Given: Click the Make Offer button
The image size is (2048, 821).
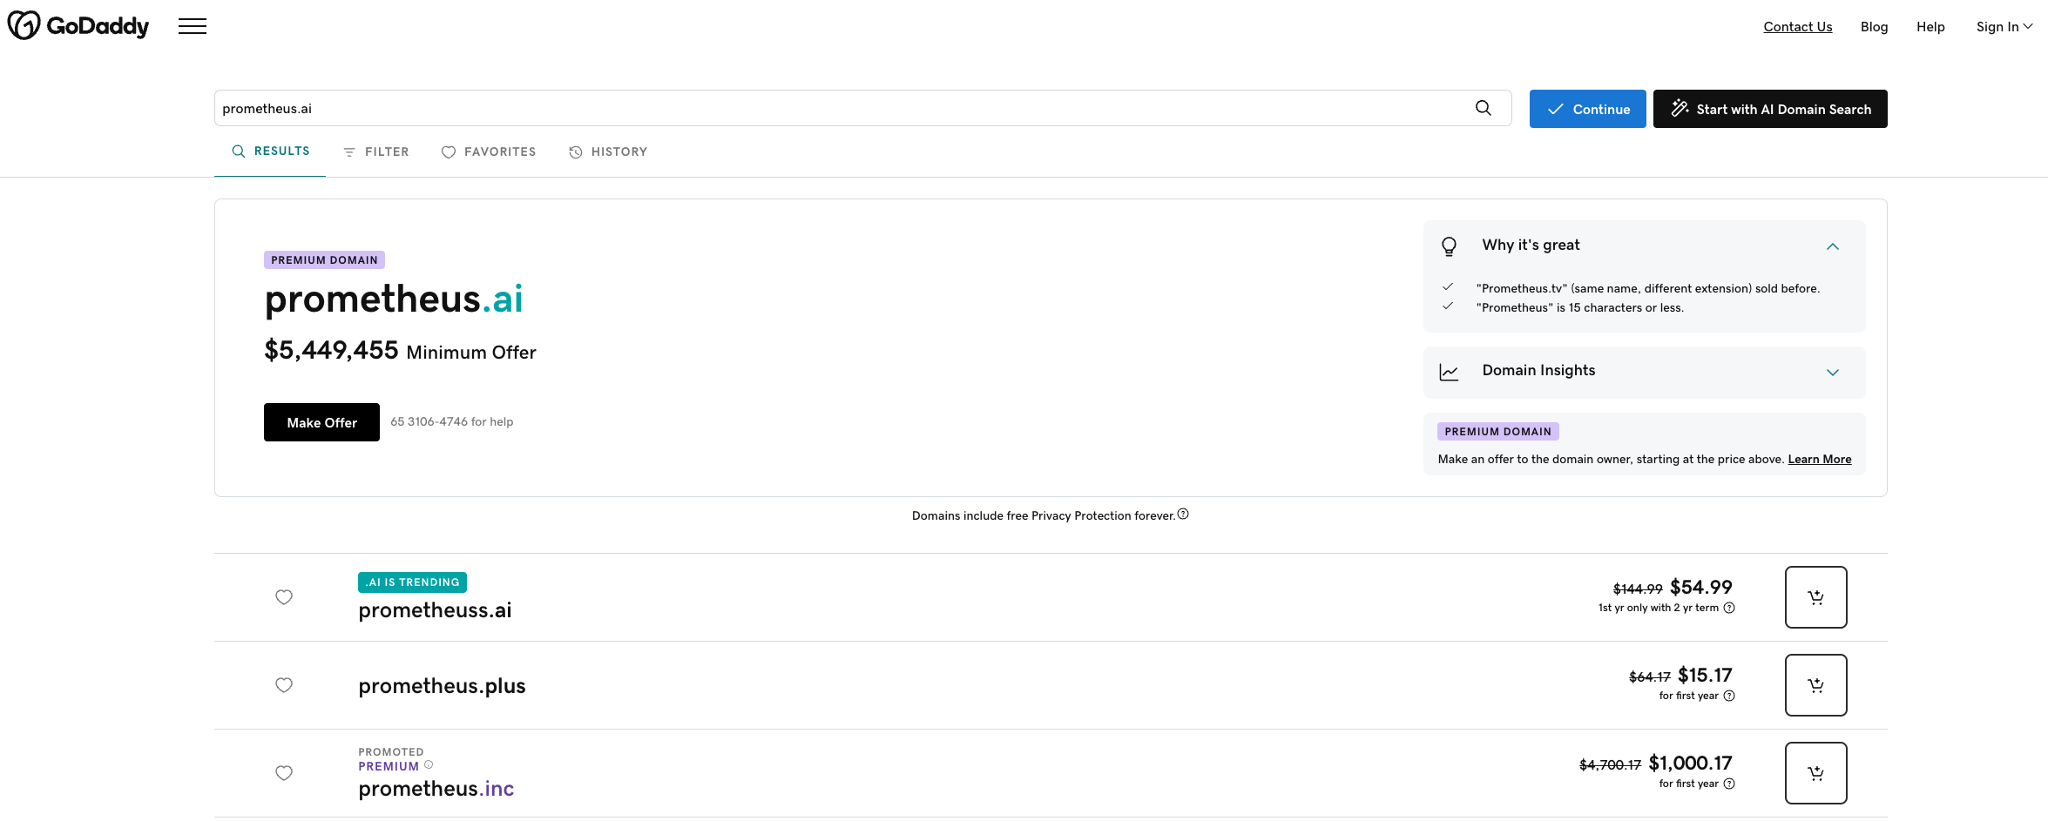Looking at the screenshot, I should (x=321, y=422).
